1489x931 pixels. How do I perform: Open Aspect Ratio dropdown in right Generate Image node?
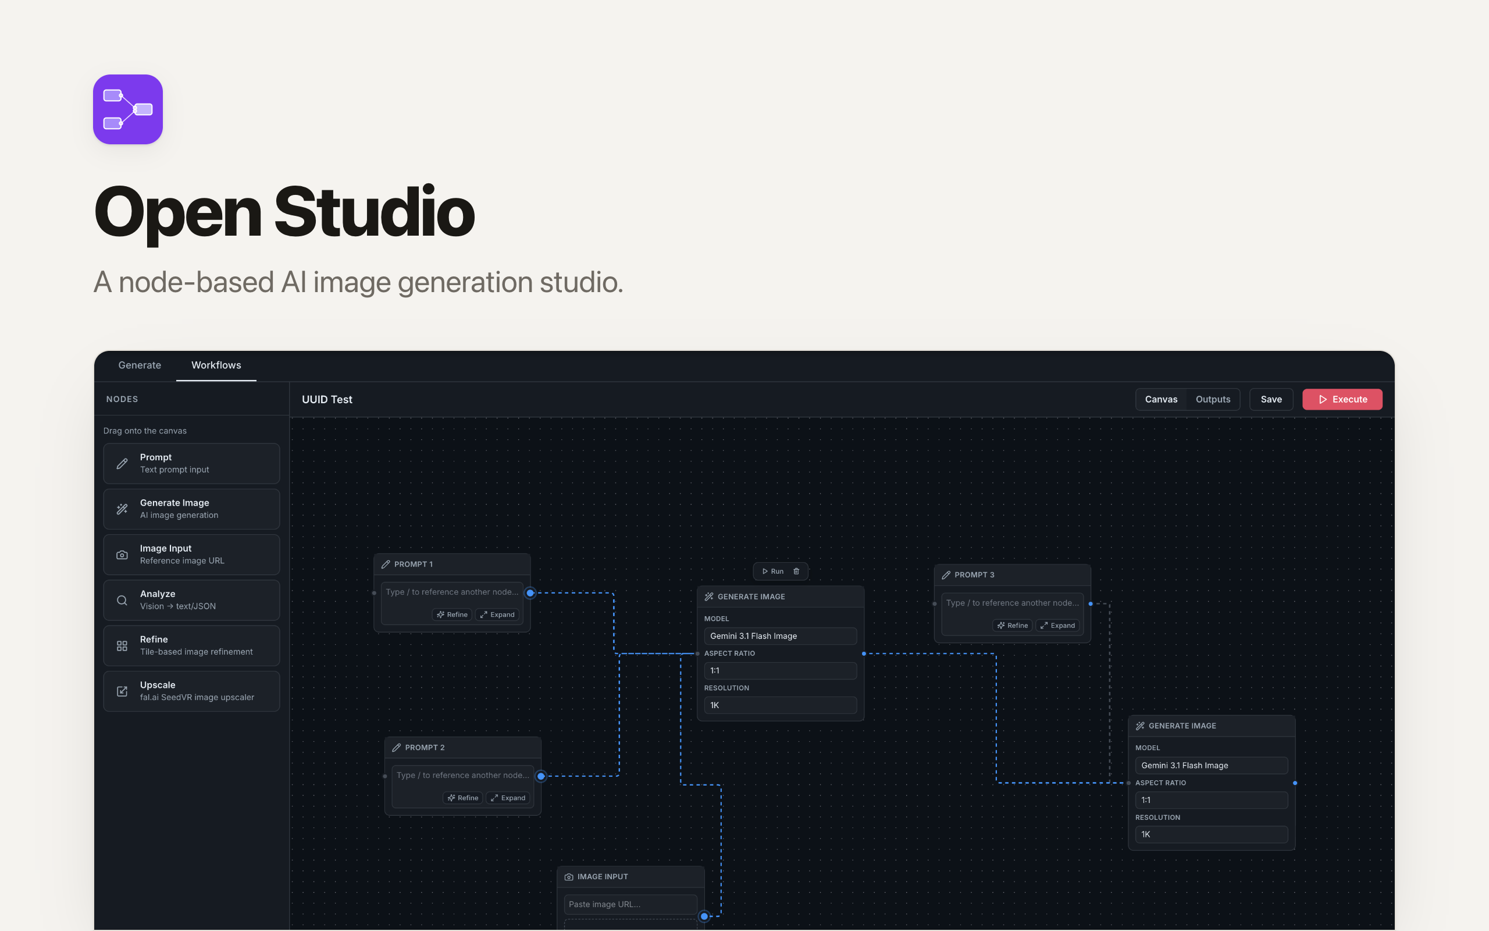[1212, 800]
